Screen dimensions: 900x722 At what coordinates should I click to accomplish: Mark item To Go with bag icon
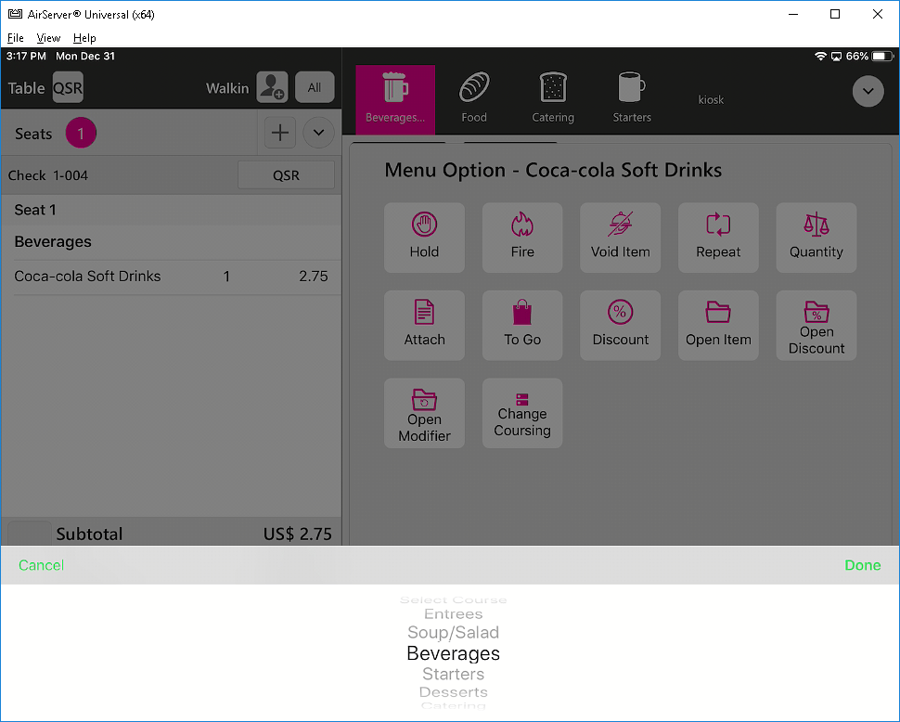[522, 313]
